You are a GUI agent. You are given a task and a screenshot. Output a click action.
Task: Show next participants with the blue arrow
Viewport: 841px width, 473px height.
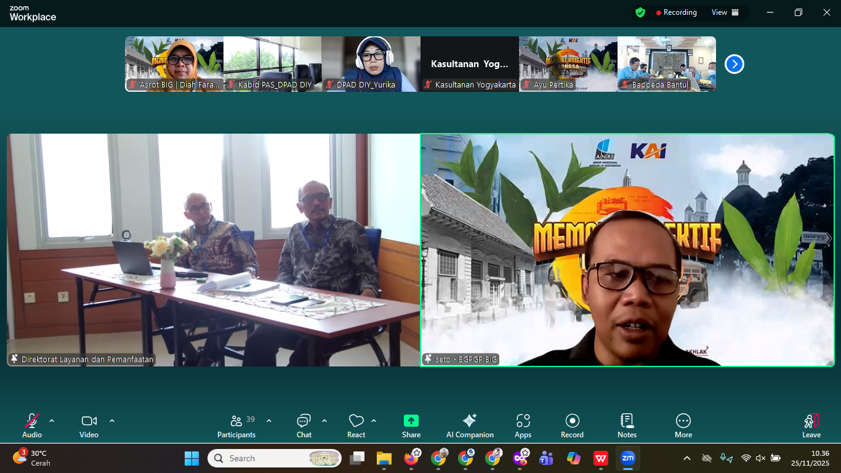click(734, 64)
